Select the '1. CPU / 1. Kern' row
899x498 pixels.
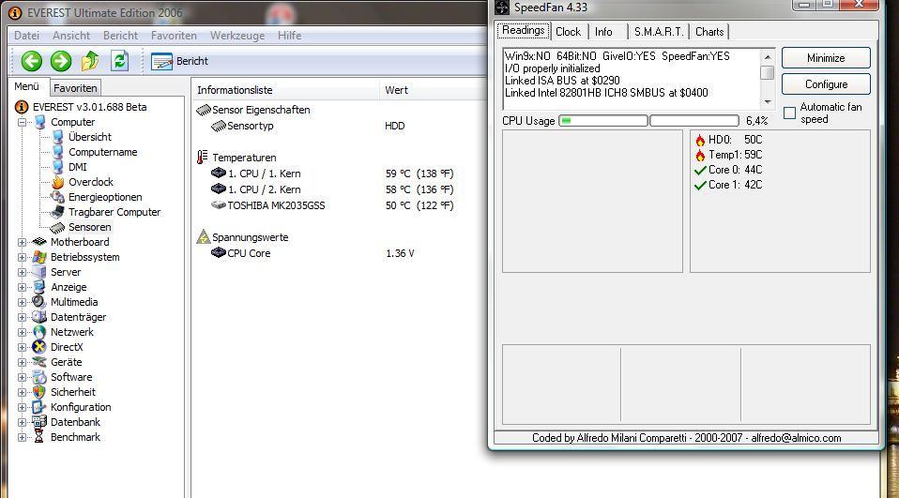tap(332, 174)
